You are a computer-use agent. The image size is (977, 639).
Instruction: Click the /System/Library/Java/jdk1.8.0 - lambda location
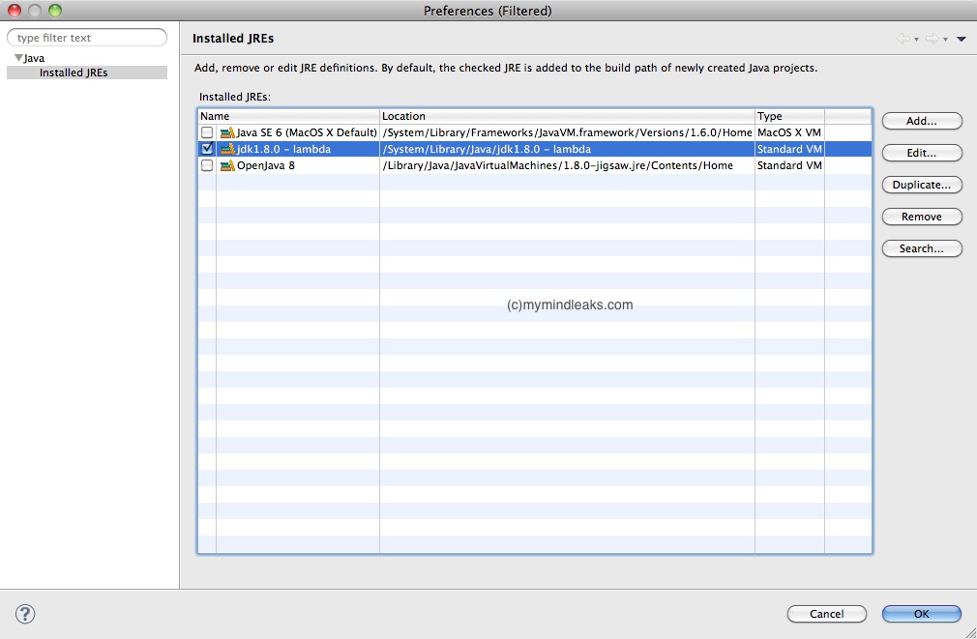click(x=487, y=149)
